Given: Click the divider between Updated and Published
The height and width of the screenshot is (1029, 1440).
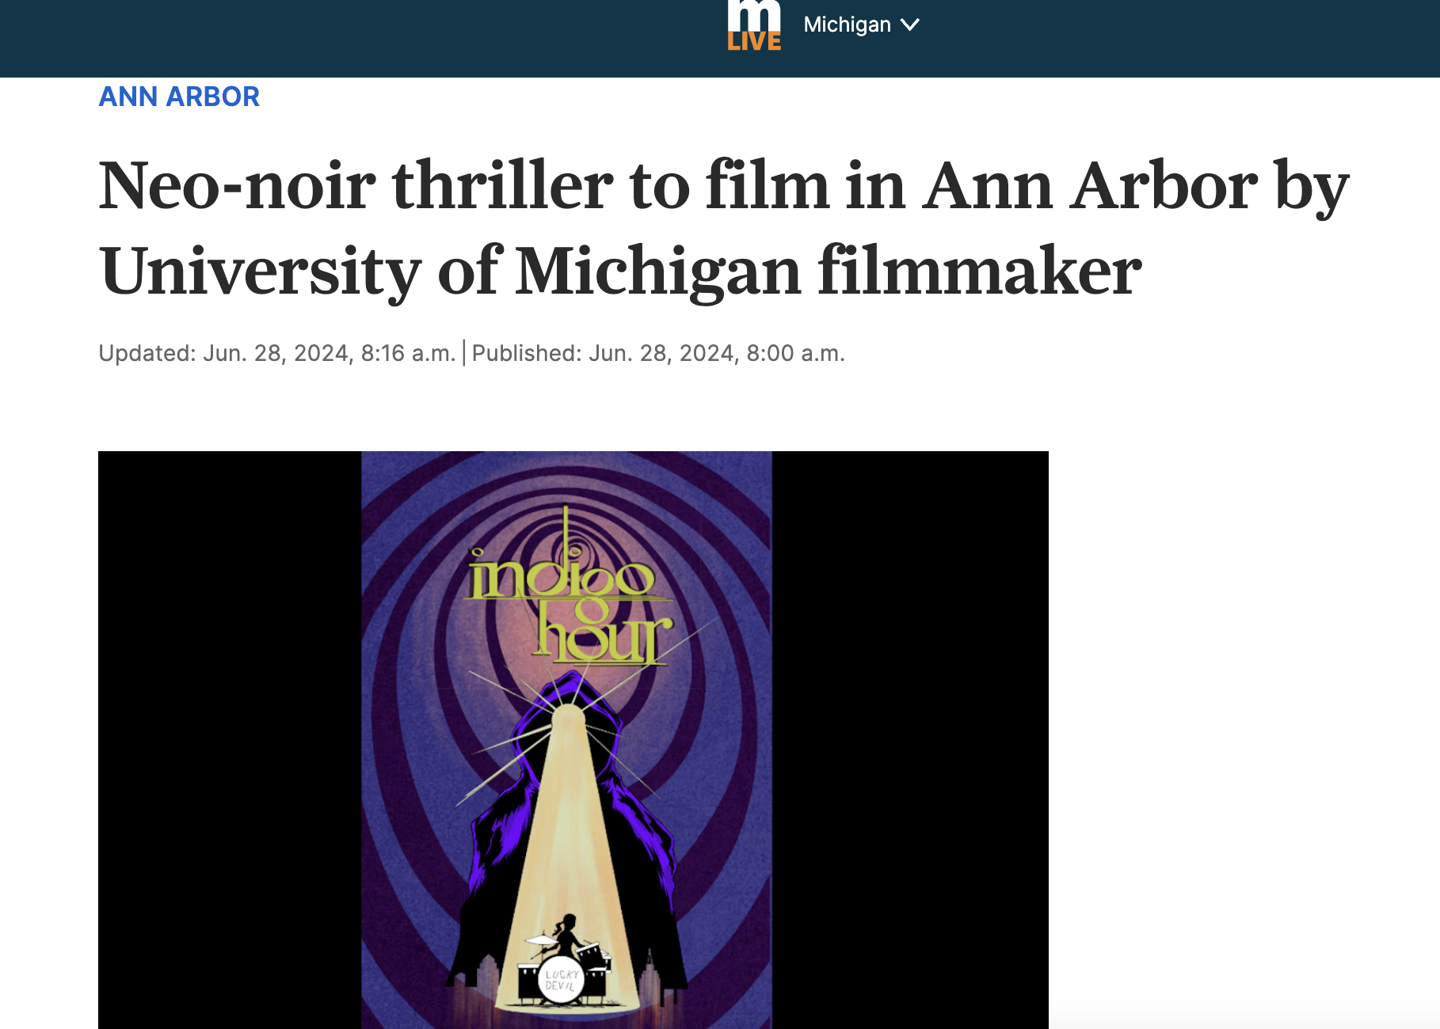Looking at the screenshot, I should (464, 353).
